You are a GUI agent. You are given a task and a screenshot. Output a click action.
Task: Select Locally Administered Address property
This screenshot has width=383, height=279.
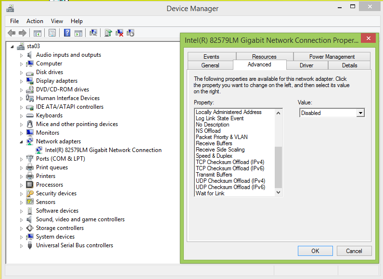point(229,112)
